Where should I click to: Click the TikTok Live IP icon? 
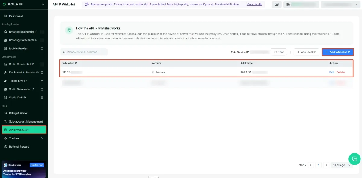tap(5, 81)
